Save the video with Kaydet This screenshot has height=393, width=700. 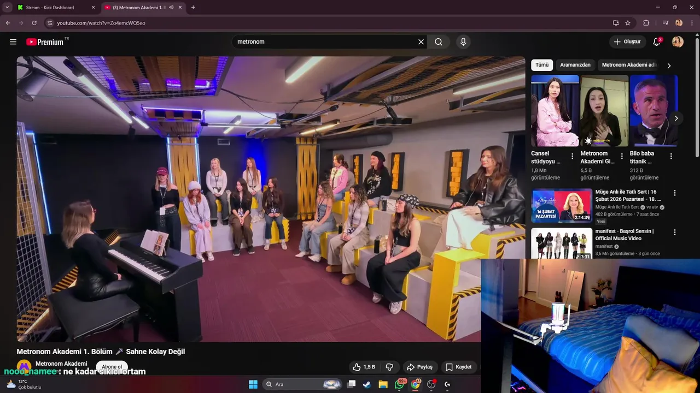coord(458,367)
